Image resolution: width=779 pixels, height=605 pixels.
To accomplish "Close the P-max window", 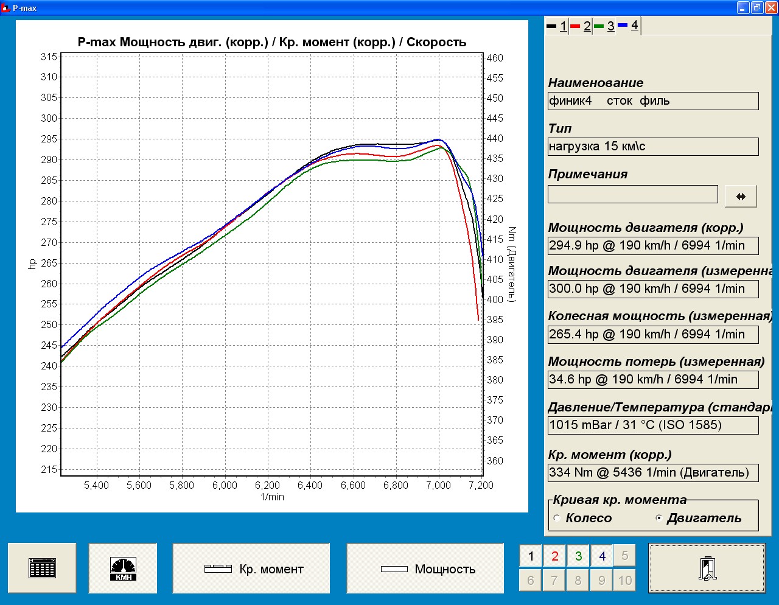I will tap(771, 8).
